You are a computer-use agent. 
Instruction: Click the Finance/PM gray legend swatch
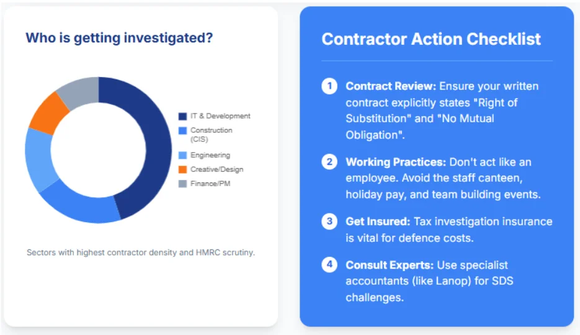pyautogui.click(x=182, y=184)
